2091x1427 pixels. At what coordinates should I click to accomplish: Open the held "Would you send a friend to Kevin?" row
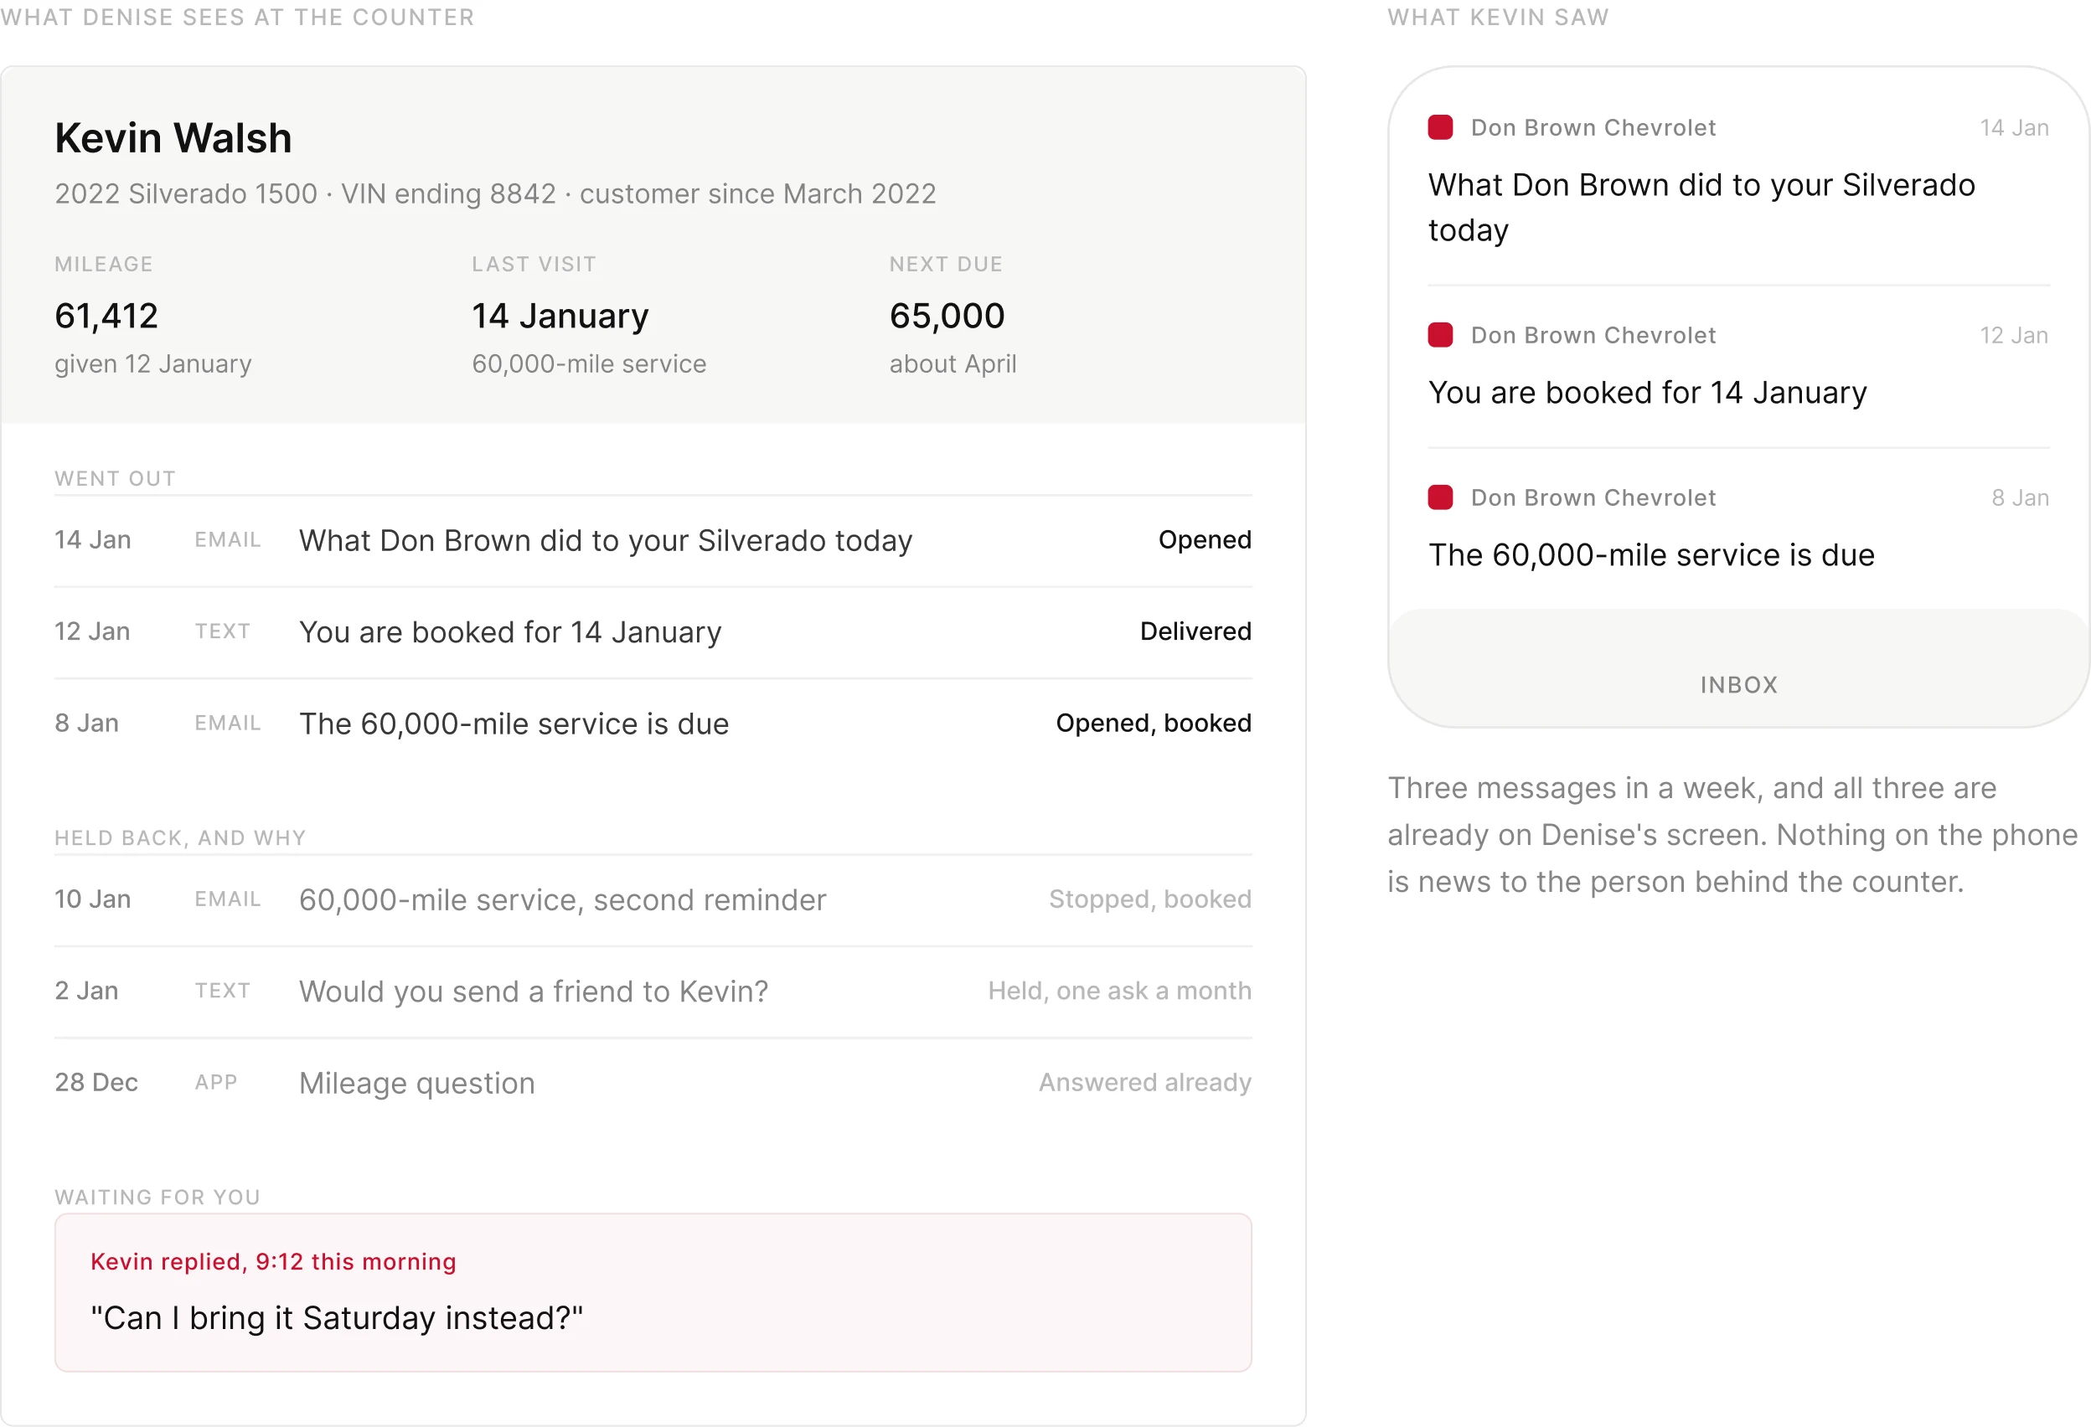(x=653, y=991)
